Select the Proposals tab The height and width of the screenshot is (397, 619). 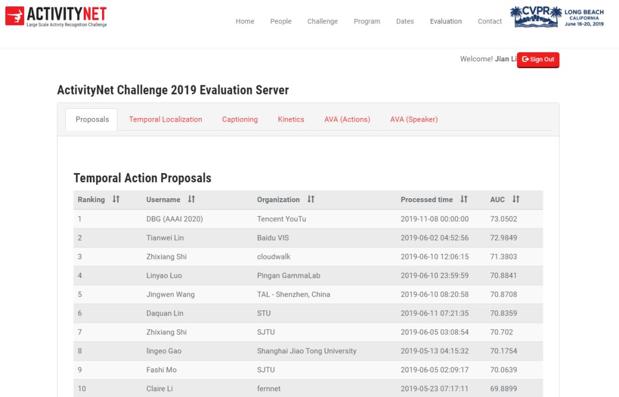click(x=92, y=120)
